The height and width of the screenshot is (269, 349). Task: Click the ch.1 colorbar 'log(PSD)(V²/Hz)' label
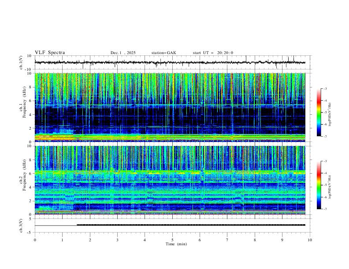click(330, 114)
